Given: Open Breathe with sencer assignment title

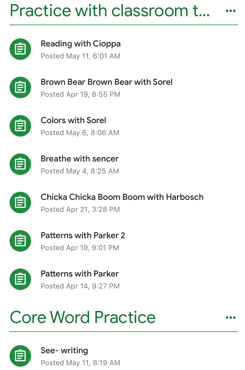Looking at the screenshot, I should [80, 159].
